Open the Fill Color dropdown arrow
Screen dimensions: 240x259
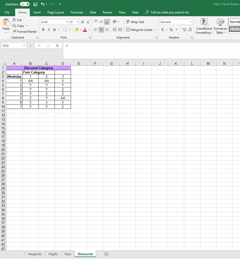80,30
